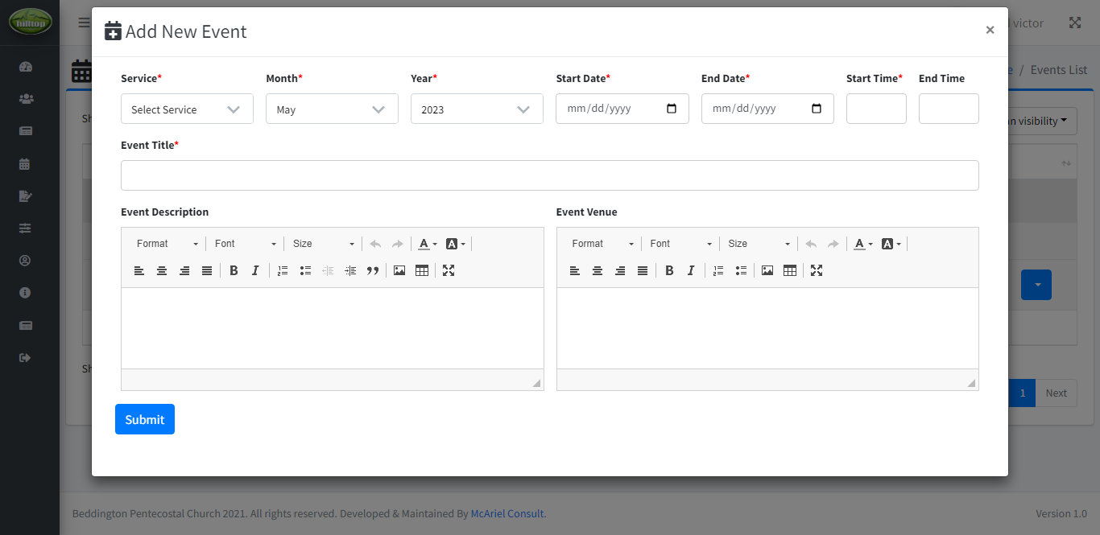Maximize the Event Description editor

(x=449, y=270)
